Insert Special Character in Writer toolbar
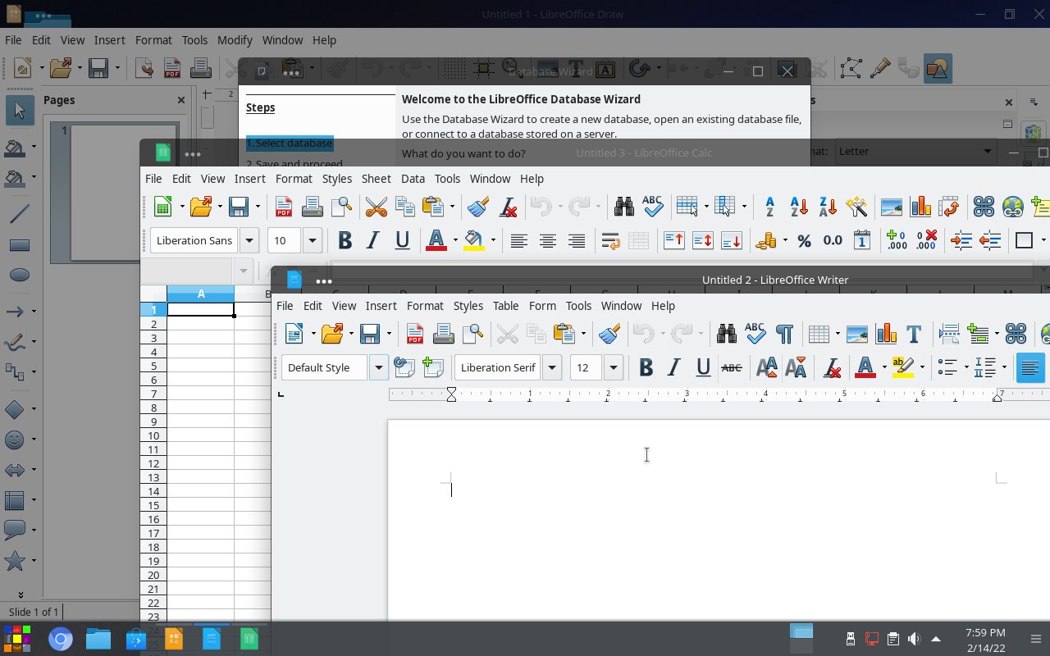The image size is (1050, 656). 1016,334
